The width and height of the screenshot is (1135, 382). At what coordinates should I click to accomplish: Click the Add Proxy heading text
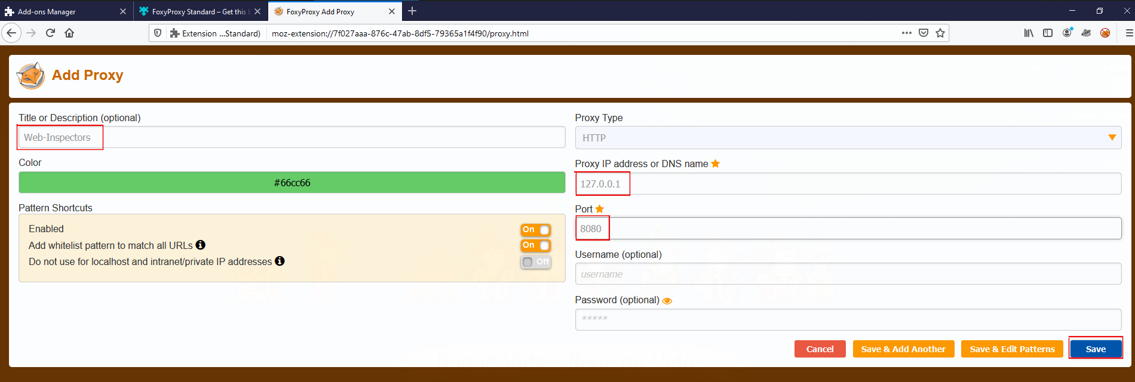point(88,75)
